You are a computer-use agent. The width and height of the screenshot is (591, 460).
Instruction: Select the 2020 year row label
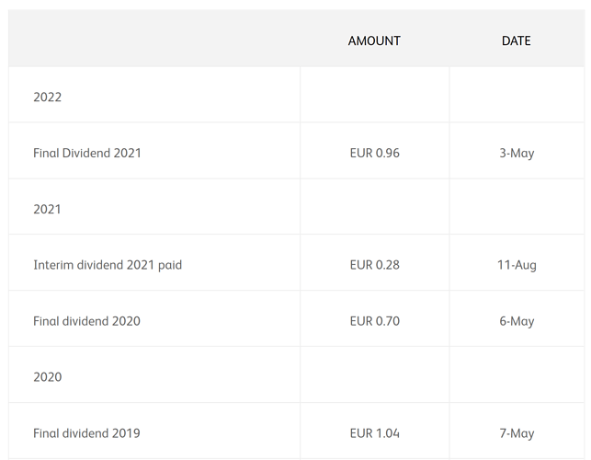[47, 377]
